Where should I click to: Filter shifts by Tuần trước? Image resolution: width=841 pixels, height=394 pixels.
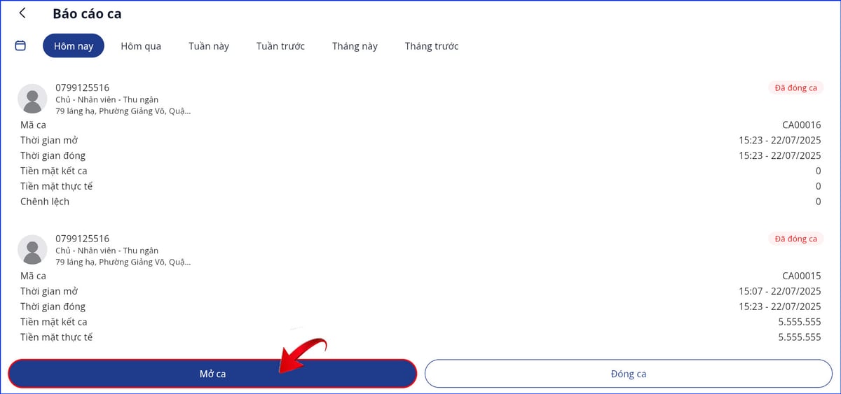tap(280, 46)
